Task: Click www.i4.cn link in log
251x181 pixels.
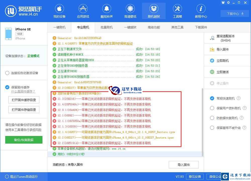Action: click(119, 149)
